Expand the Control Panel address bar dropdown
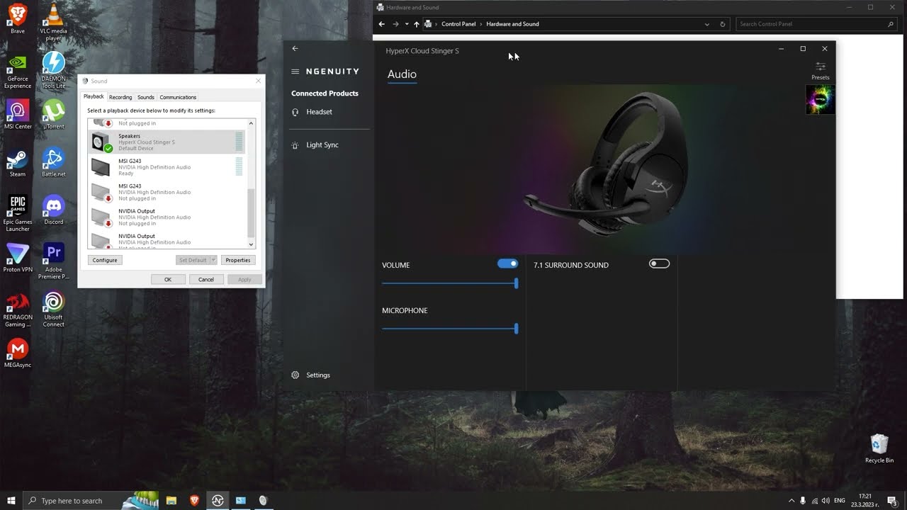The height and width of the screenshot is (510, 907). (x=706, y=24)
